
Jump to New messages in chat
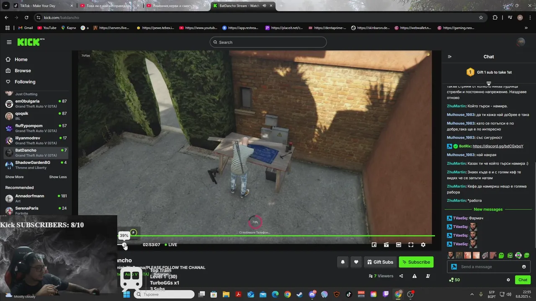[488, 209]
